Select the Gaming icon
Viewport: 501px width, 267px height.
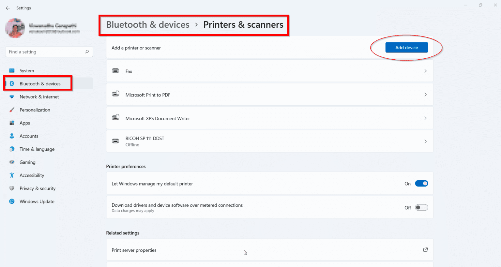[12, 162]
